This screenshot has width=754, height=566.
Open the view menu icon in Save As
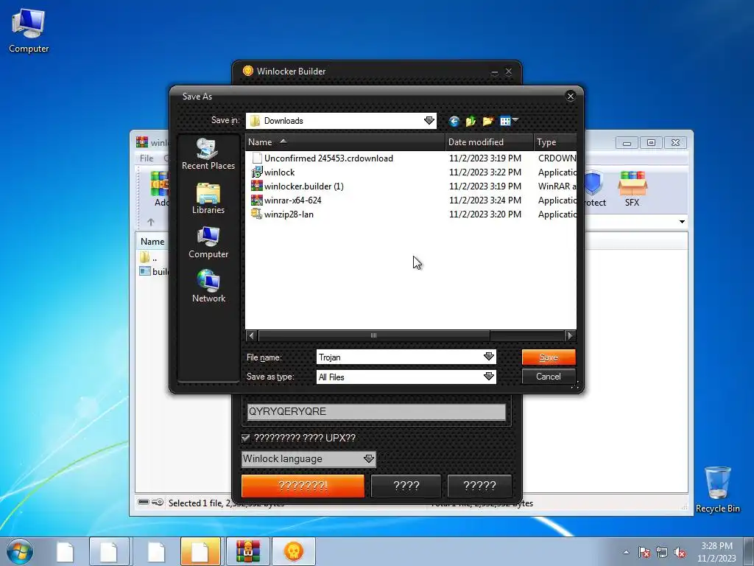(509, 122)
